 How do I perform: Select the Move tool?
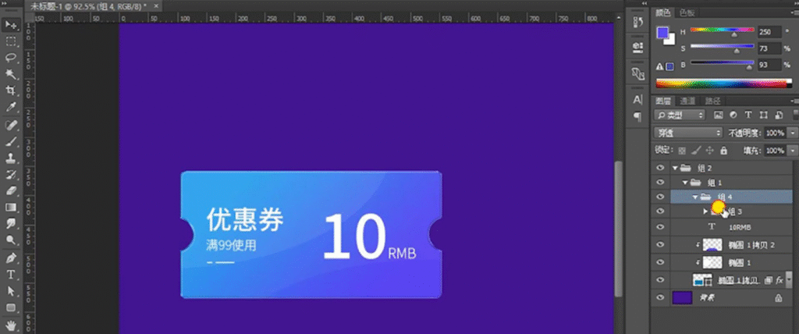coord(11,25)
